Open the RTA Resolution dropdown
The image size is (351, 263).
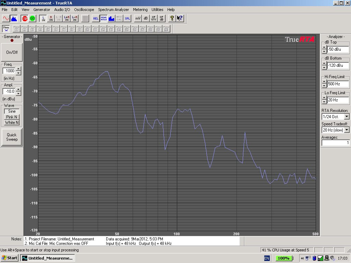click(347, 116)
